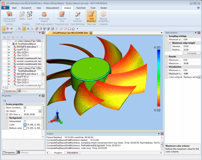The image size is (202, 160).
Task: Run the Exact compare tool
Action: tap(29, 15)
